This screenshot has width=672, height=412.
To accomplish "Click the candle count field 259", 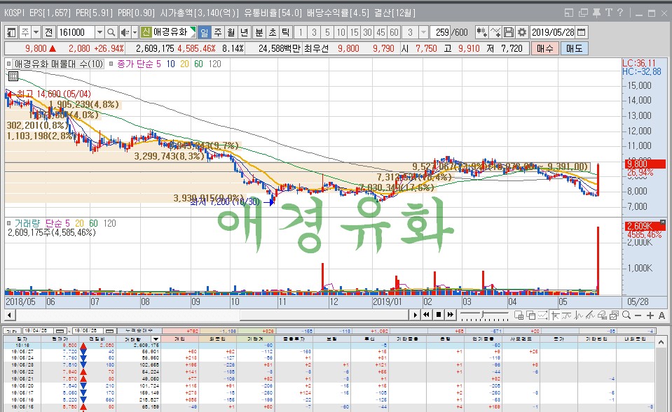I will coord(441,32).
